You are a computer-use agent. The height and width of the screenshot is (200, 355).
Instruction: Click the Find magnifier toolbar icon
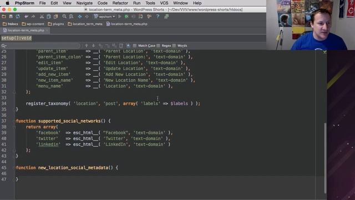(x=64, y=17)
